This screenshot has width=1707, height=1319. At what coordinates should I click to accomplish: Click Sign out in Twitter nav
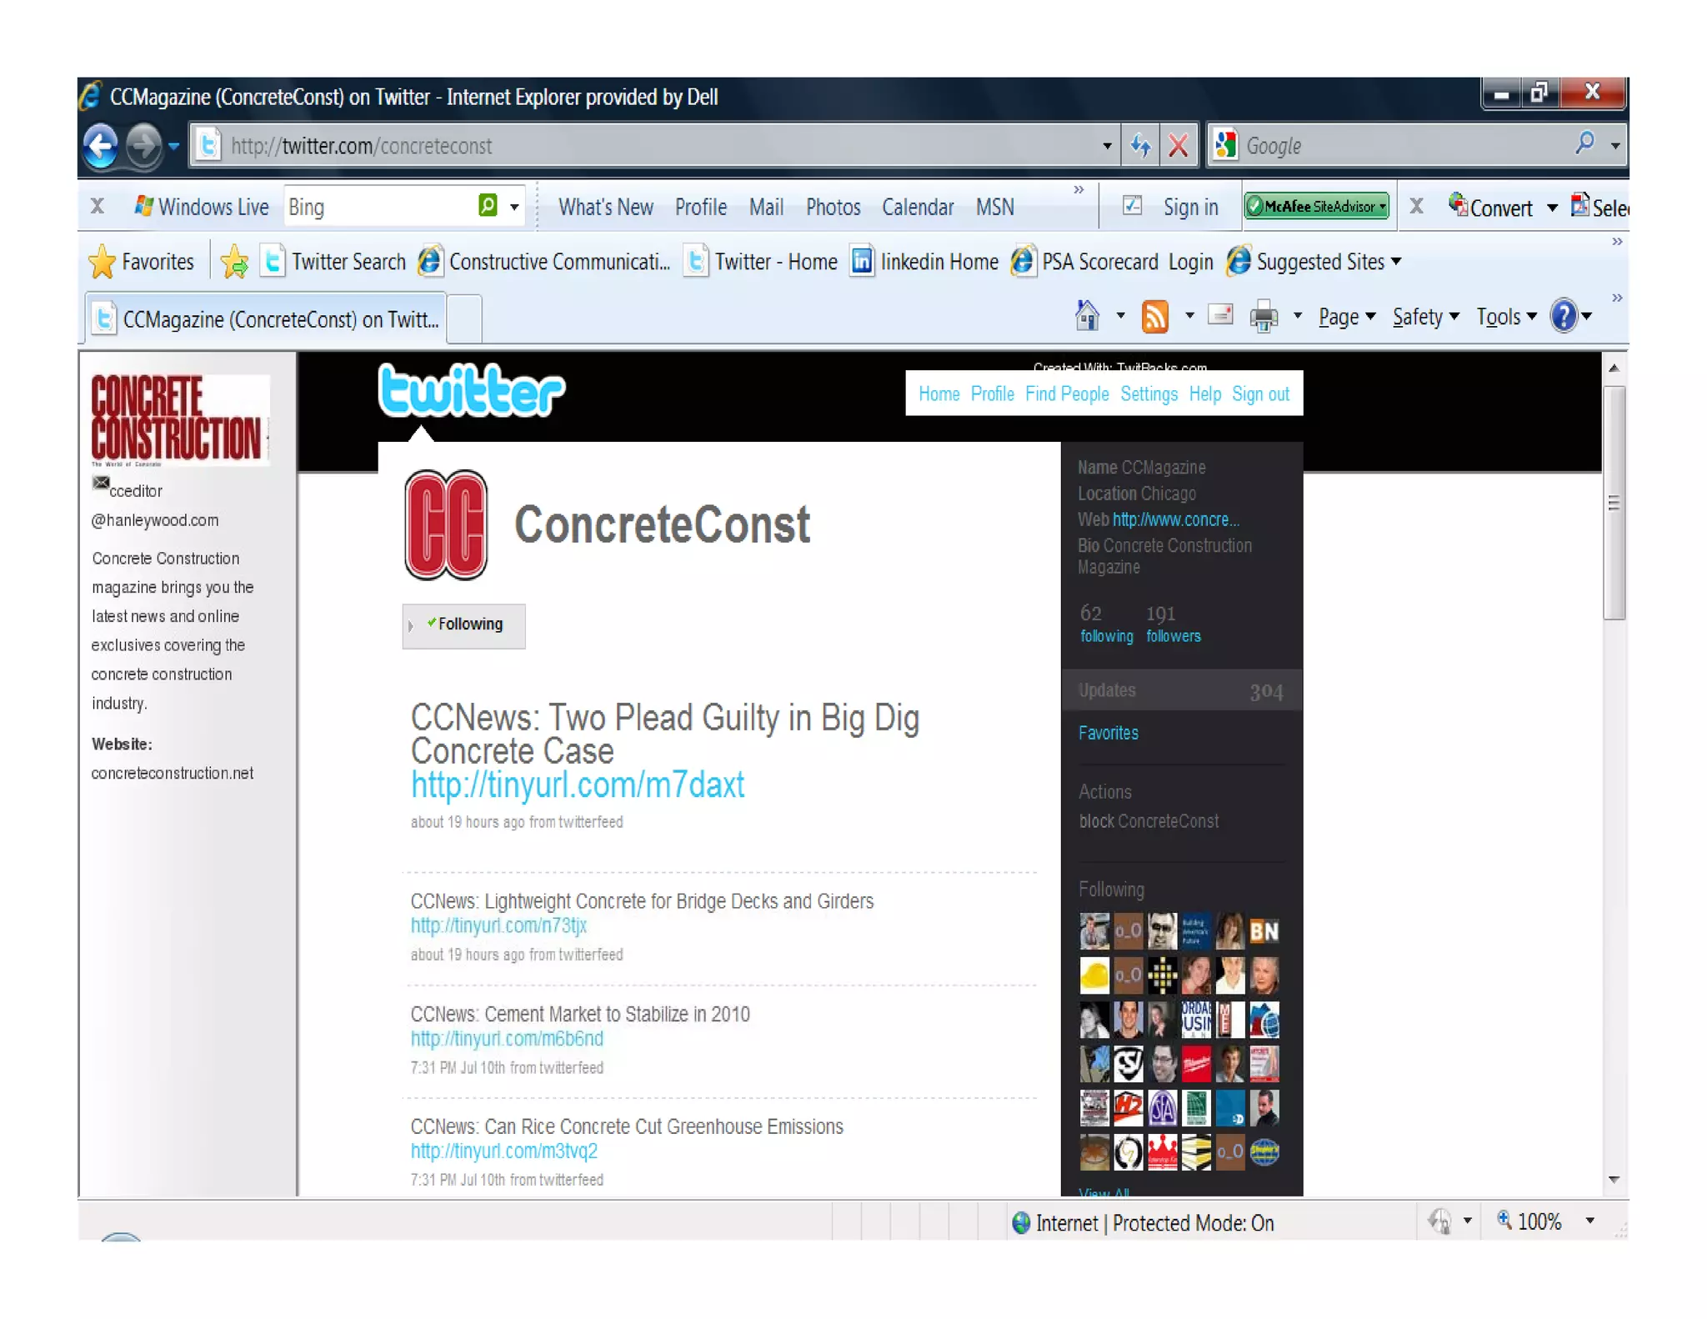click(1260, 394)
